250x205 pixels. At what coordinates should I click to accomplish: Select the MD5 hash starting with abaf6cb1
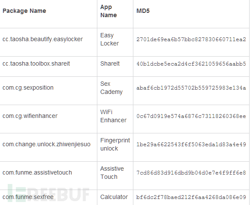click(x=191, y=88)
